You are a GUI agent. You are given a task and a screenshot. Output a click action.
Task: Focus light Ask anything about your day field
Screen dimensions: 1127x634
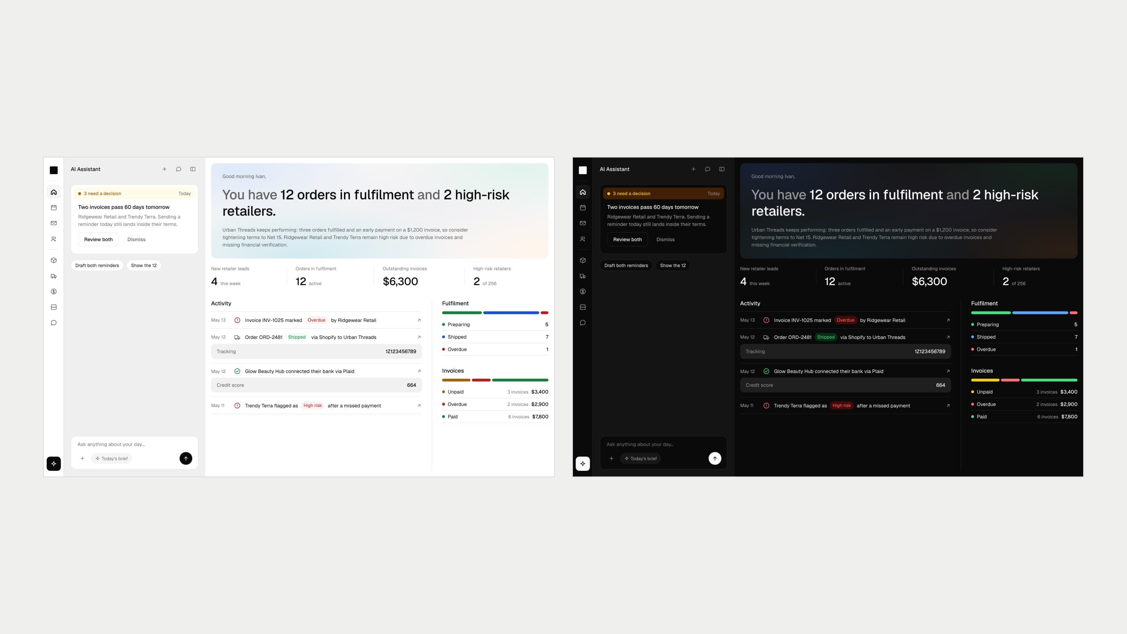tap(134, 444)
